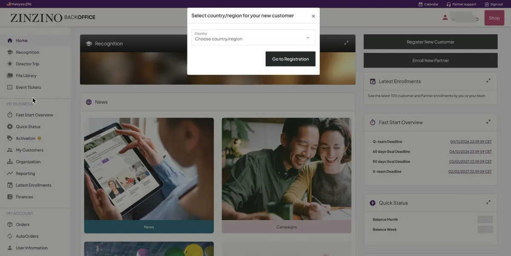511x256 pixels.
Task: Open the News tablet thumbnail card
Action: 149,175
